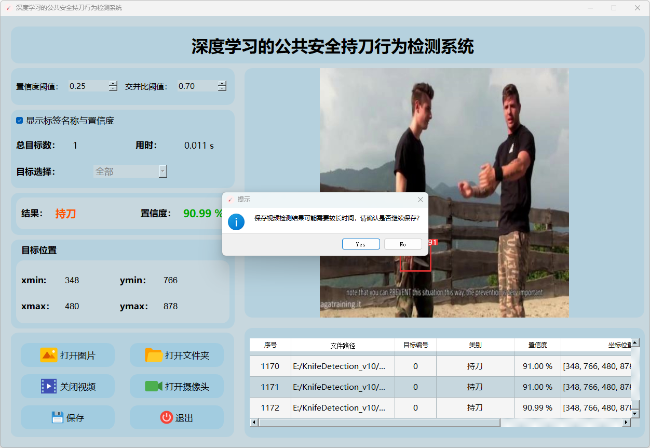Click the red power exit icon

pyautogui.click(x=166, y=417)
